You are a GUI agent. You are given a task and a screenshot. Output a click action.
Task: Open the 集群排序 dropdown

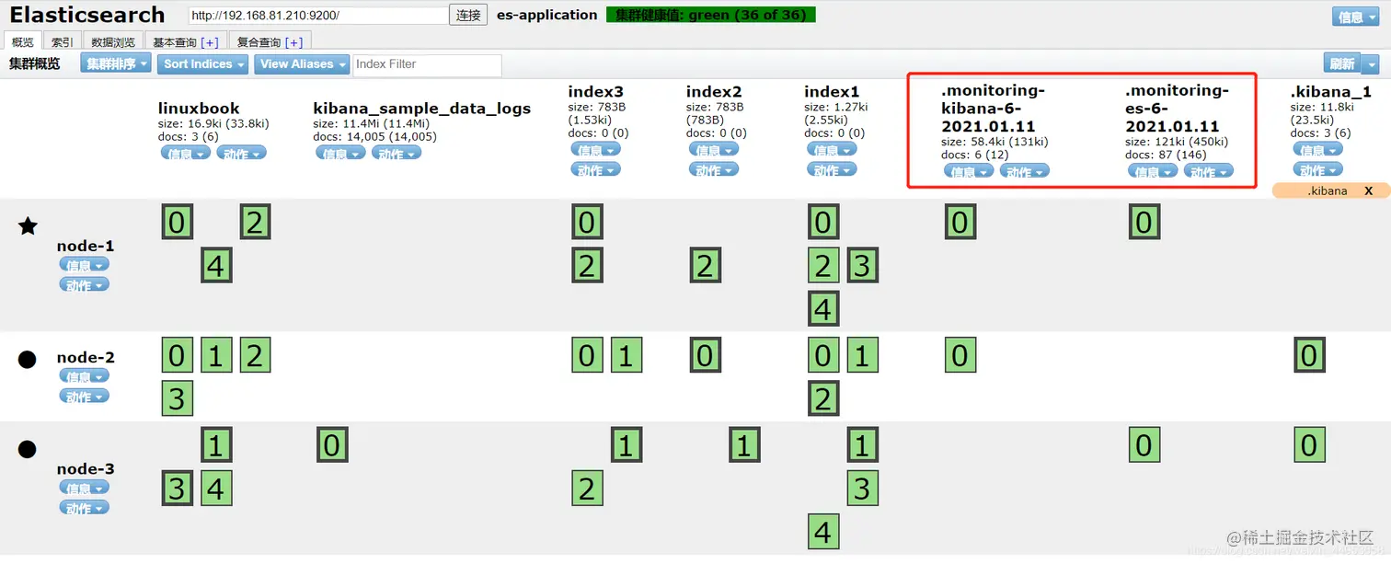(x=116, y=63)
